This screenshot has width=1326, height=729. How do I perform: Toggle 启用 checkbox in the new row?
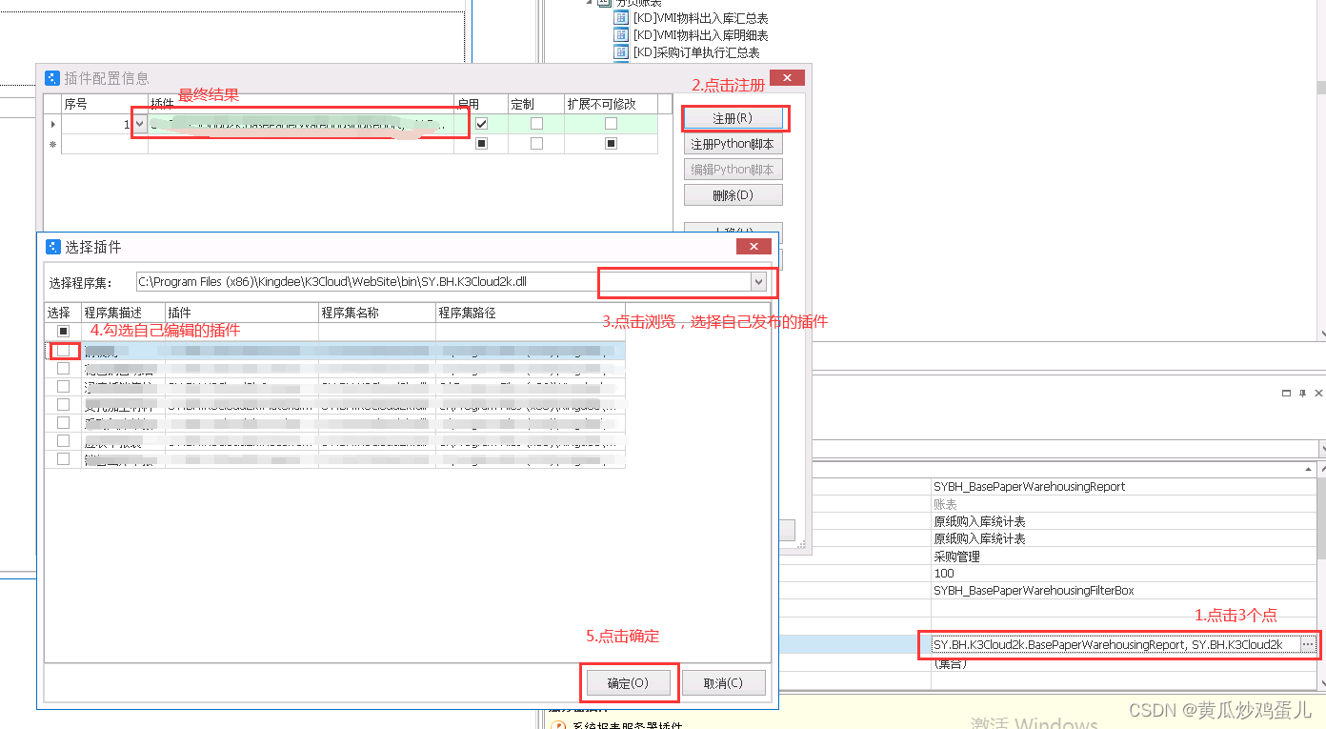tap(481, 144)
